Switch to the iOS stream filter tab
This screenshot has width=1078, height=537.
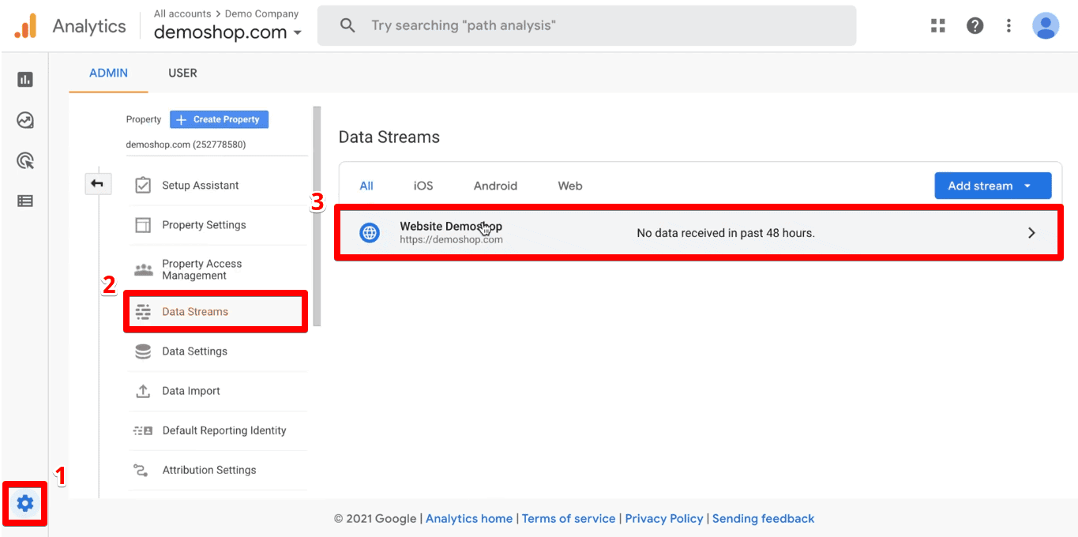(x=423, y=186)
